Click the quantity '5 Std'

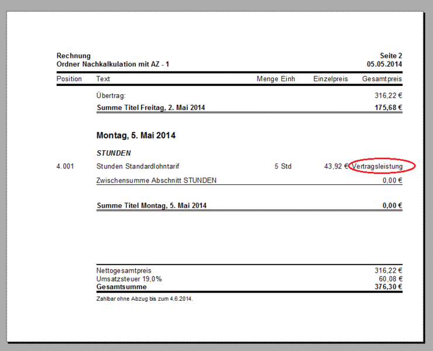pyautogui.click(x=283, y=166)
